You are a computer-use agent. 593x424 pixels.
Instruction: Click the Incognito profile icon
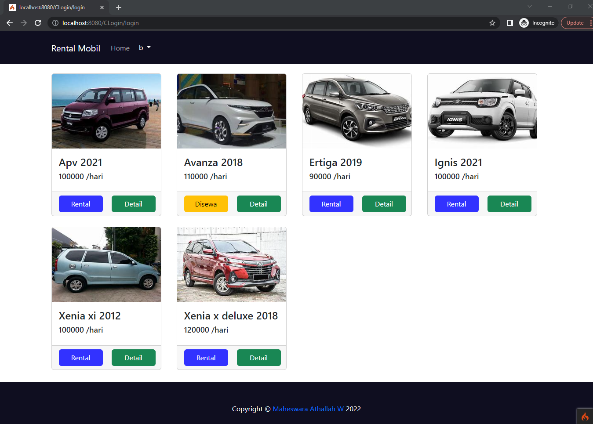tap(524, 23)
